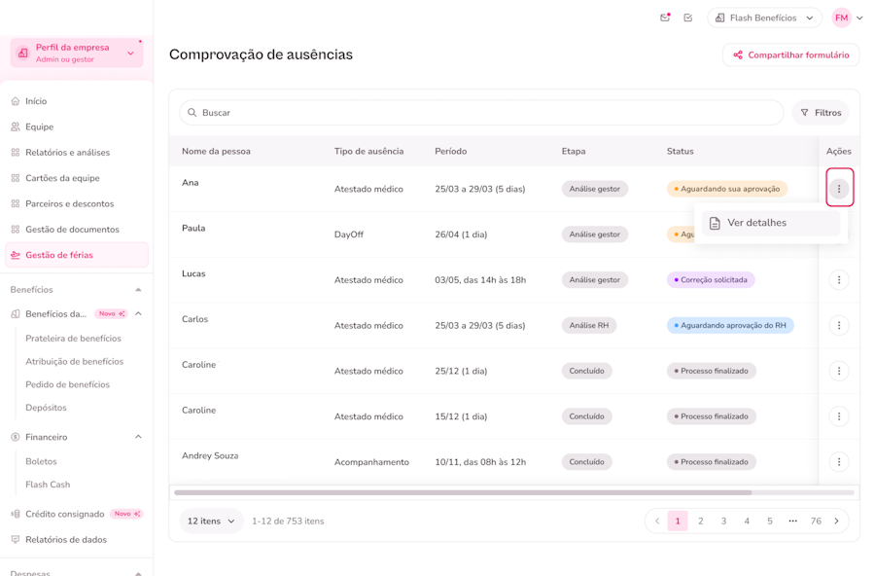This screenshot has height=576, width=875.
Task: Open actions menu for Caroline 25/12 row
Action: [839, 371]
